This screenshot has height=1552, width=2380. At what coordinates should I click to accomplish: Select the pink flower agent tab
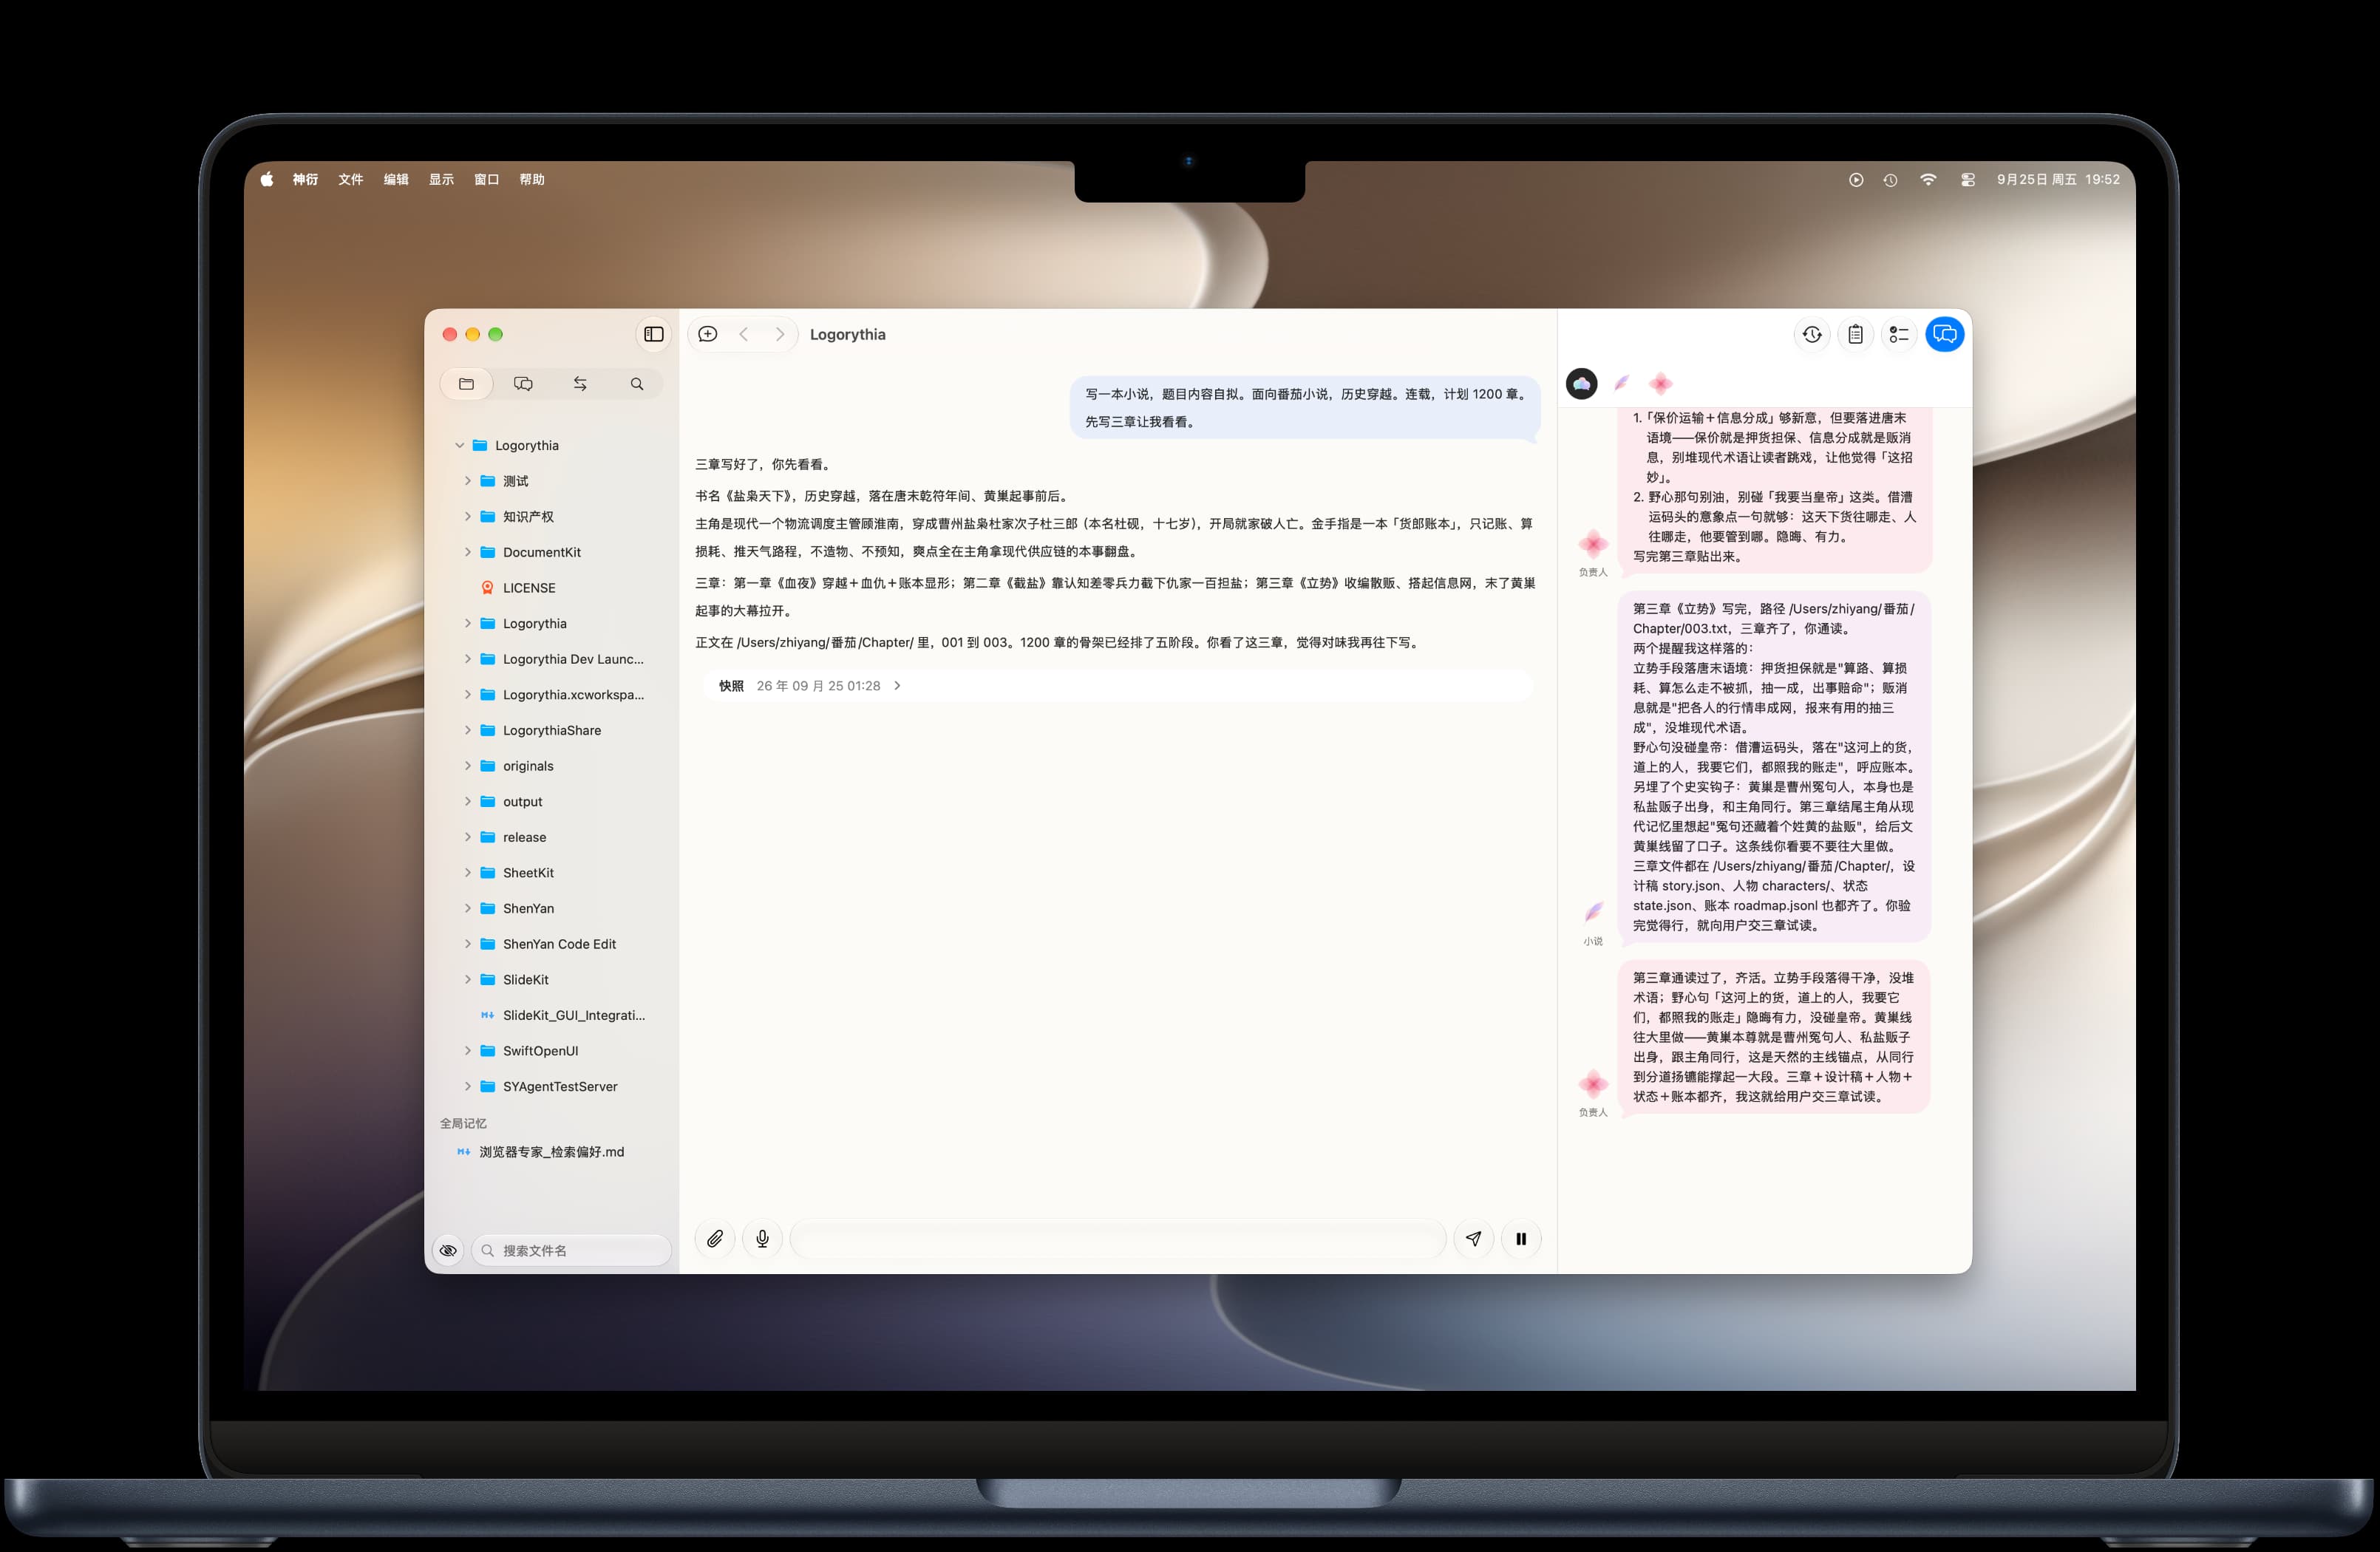point(1661,383)
